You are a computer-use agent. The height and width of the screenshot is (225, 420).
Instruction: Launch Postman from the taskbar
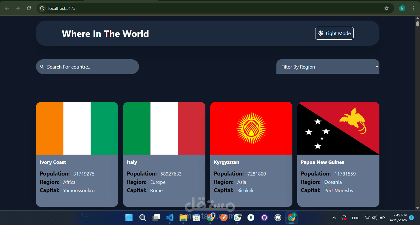pyautogui.click(x=224, y=218)
